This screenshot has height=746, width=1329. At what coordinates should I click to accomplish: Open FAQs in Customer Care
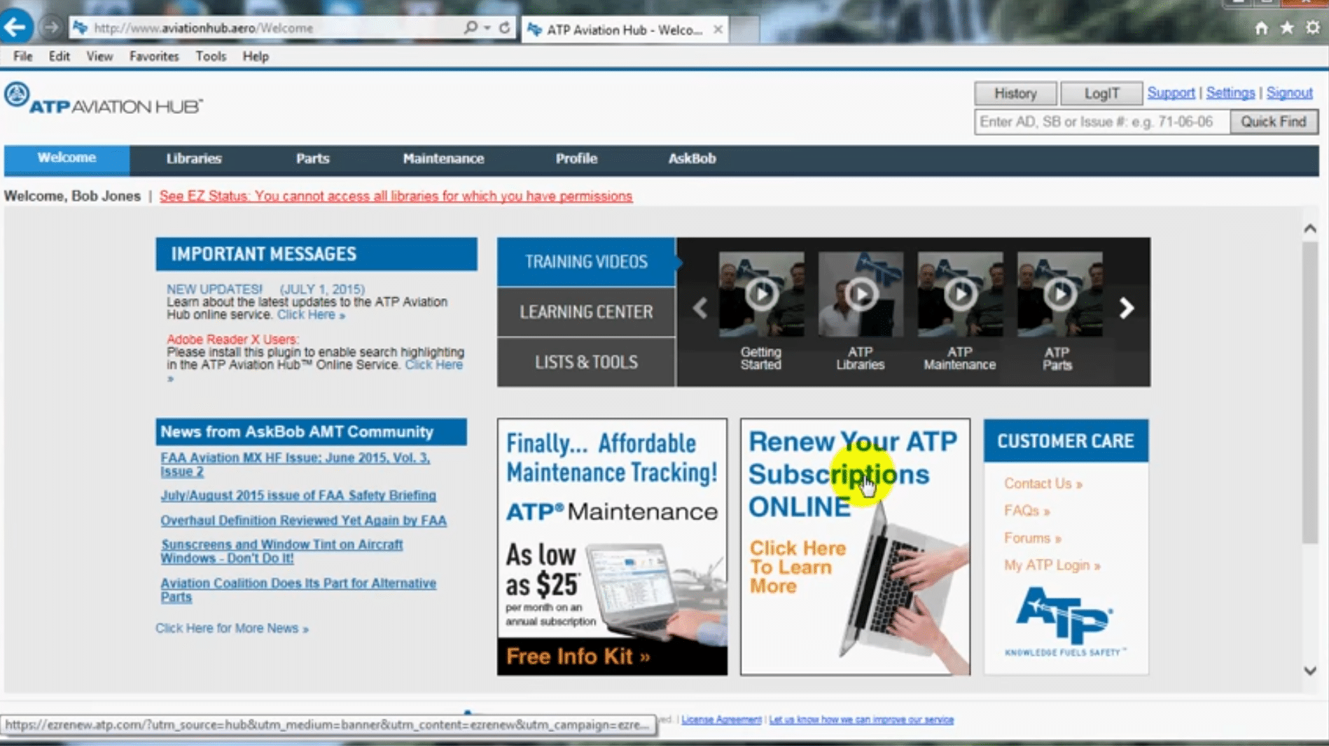[x=1027, y=511]
